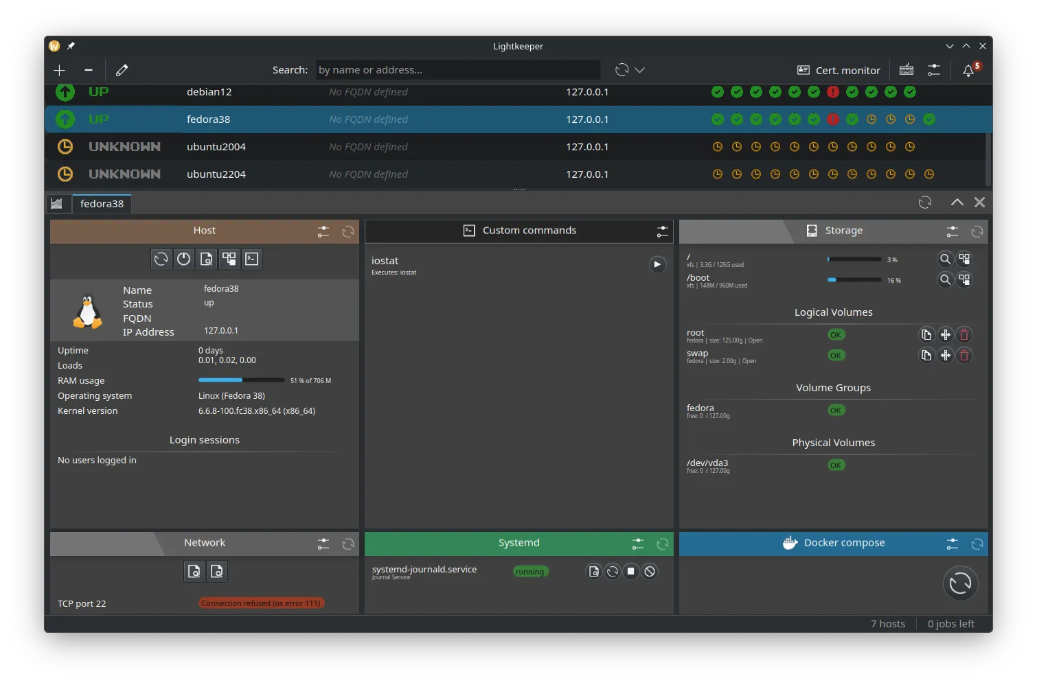Mask systemd-journald.service with the prohibit icon
Viewport: 1037px width, 685px height.
tap(650, 571)
